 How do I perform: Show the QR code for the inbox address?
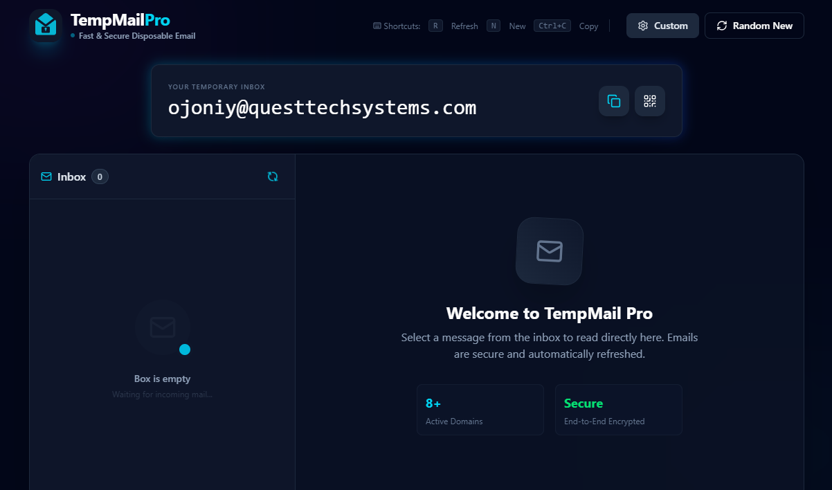click(649, 101)
